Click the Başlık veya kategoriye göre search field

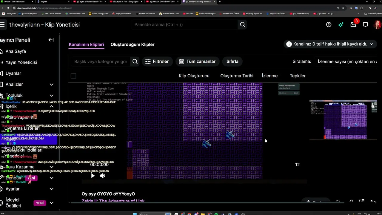click(101, 62)
